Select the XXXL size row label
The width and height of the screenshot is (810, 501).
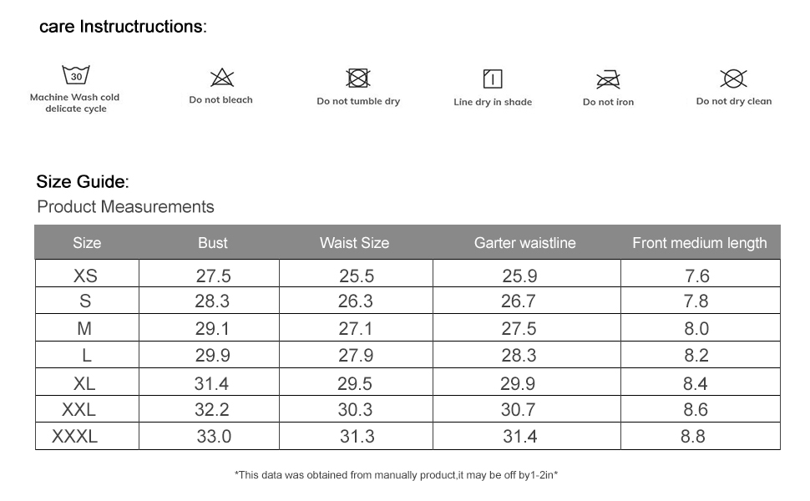pyautogui.click(x=75, y=436)
